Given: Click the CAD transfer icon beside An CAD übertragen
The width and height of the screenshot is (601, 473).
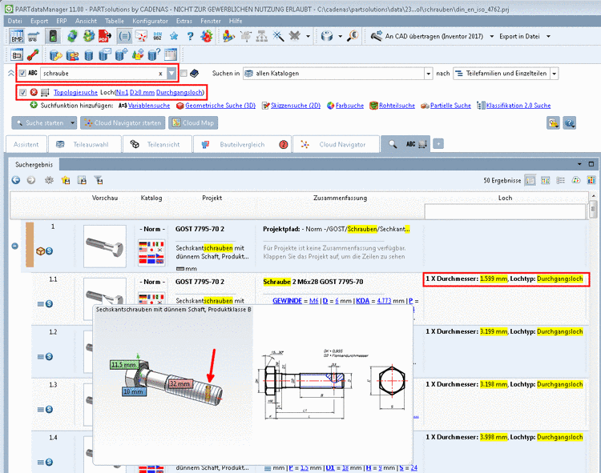Looking at the screenshot, I should (x=376, y=36).
